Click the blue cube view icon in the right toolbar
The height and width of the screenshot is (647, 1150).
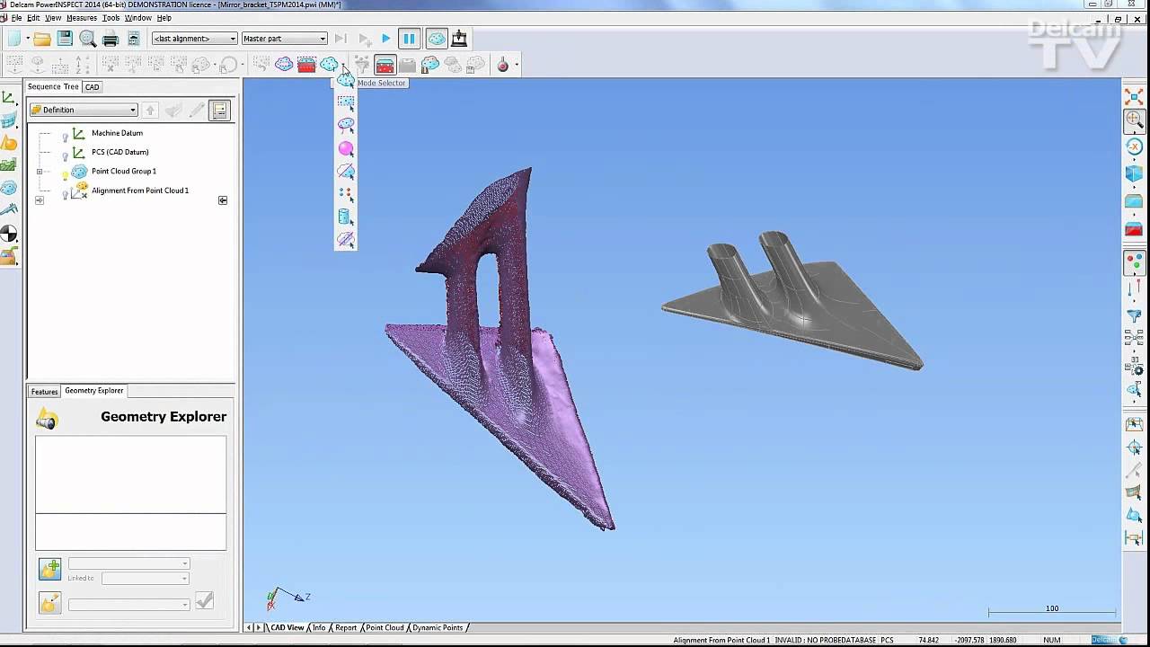1134,173
